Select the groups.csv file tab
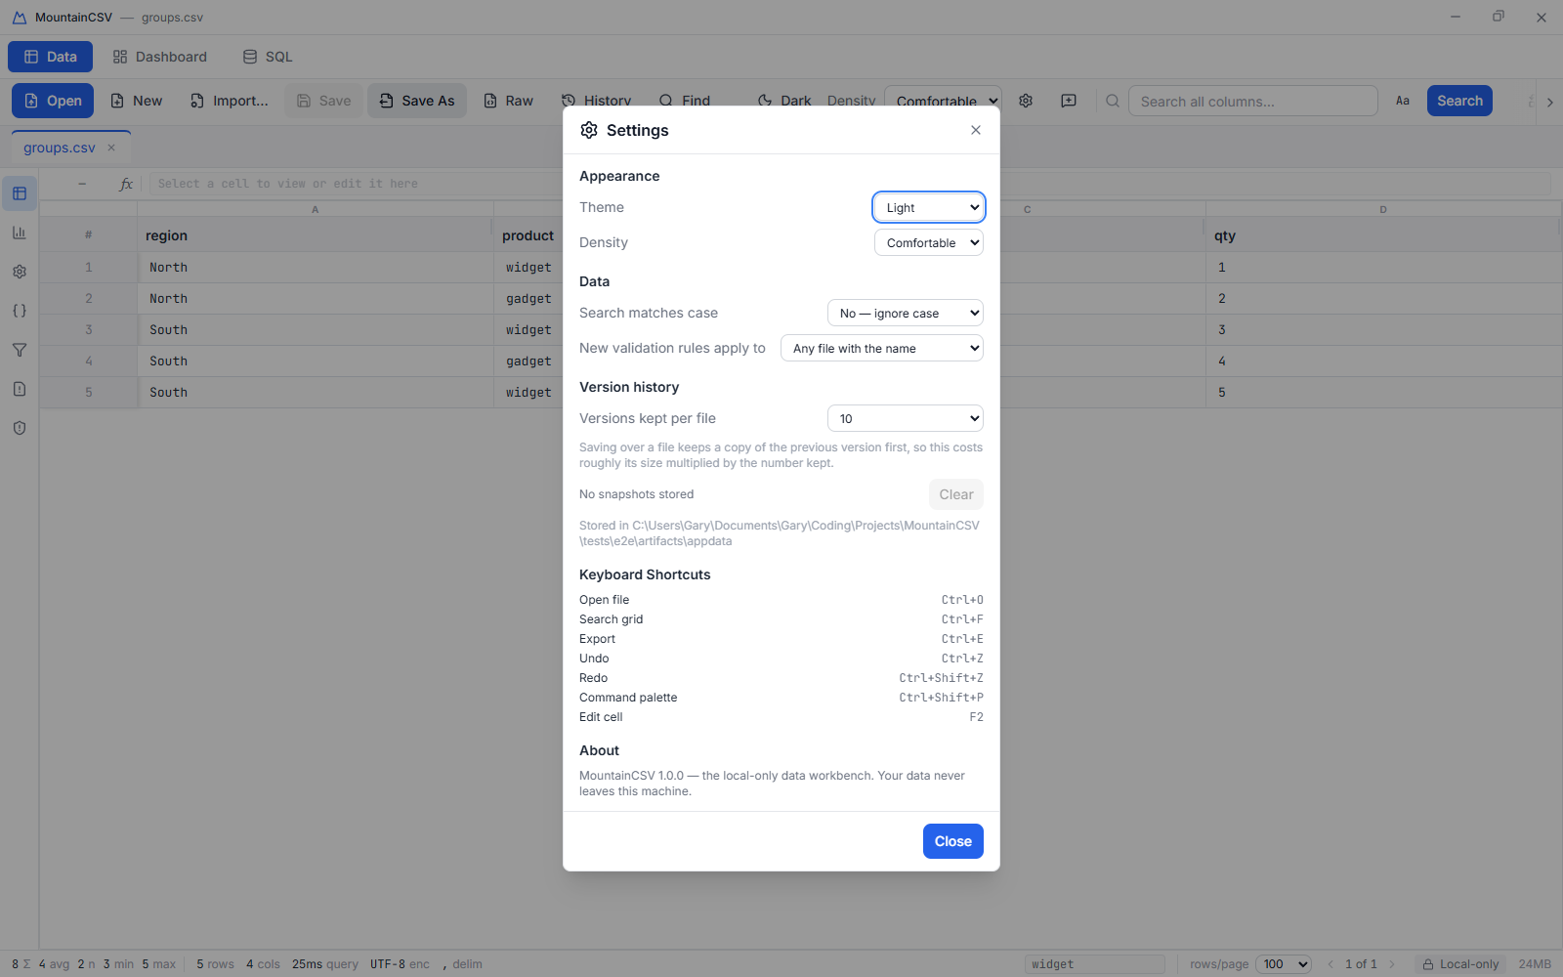Image resolution: width=1563 pixels, height=977 pixels. coord(60,148)
